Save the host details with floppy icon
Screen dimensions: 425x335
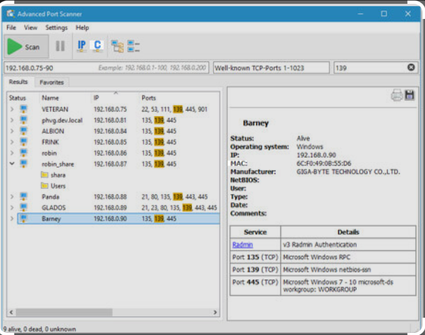[409, 95]
